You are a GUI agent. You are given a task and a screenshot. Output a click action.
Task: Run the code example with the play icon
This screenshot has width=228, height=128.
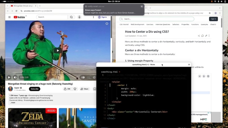(x=204, y=76)
